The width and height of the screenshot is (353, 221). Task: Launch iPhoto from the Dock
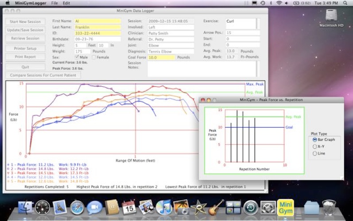click(181, 207)
